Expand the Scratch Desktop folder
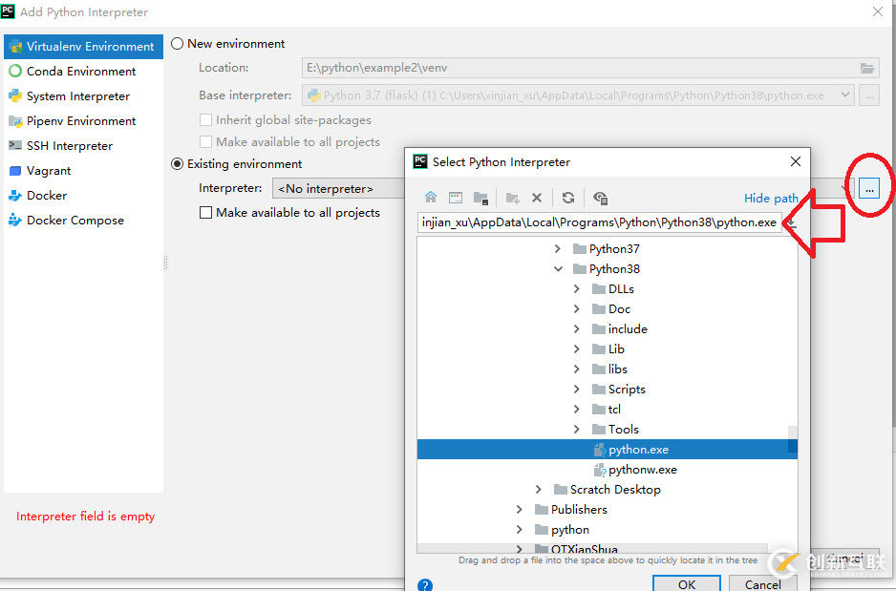The width and height of the screenshot is (896, 591). coord(539,490)
